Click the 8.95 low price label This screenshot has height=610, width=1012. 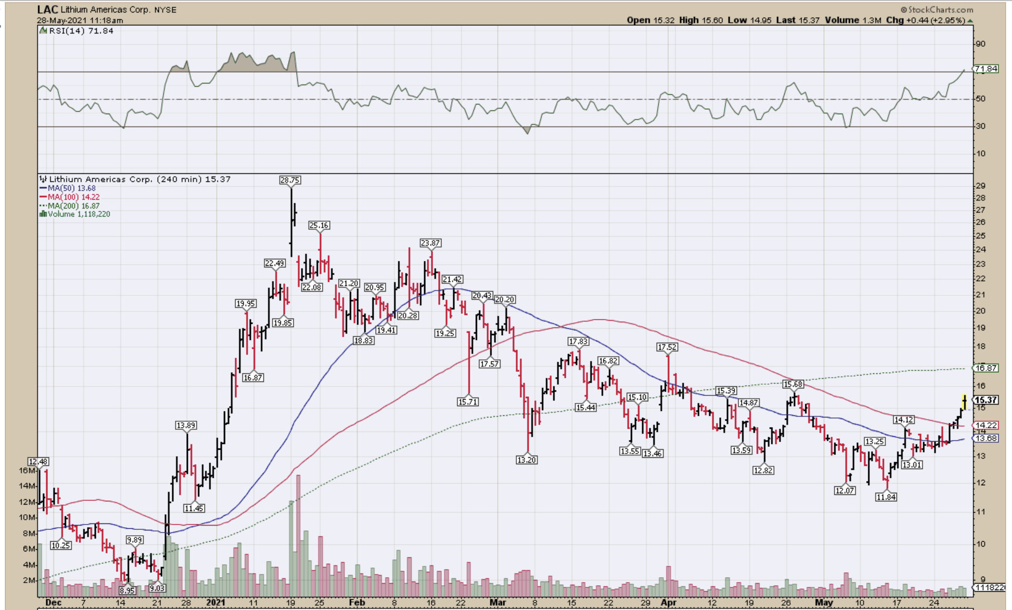127,591
